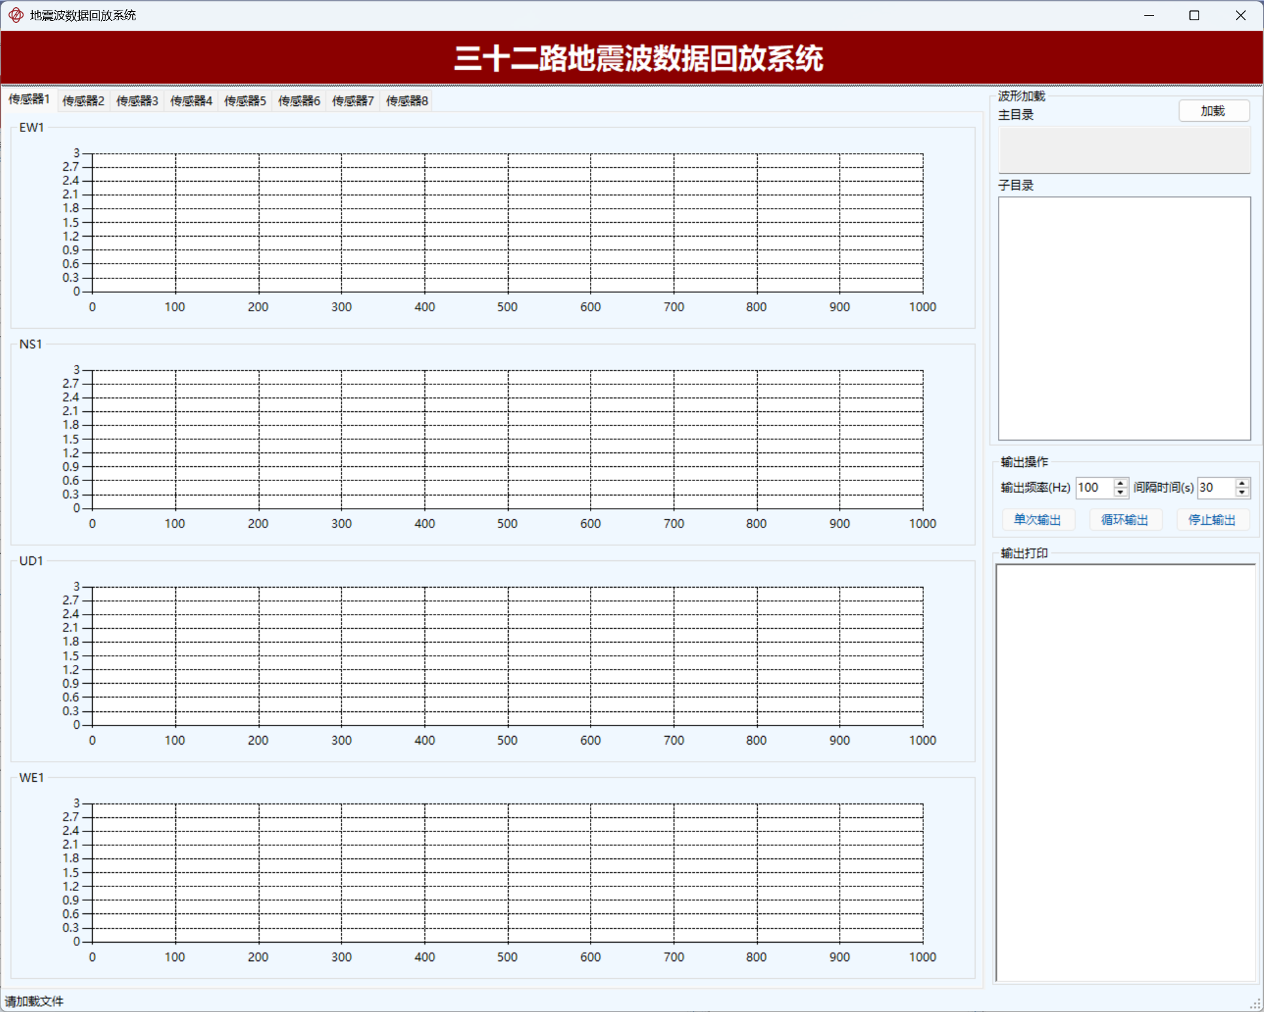Viewport: 1264px width, 1012px height.
Task: Click 停止输出 to stop output
Action: click(1212, 520)
